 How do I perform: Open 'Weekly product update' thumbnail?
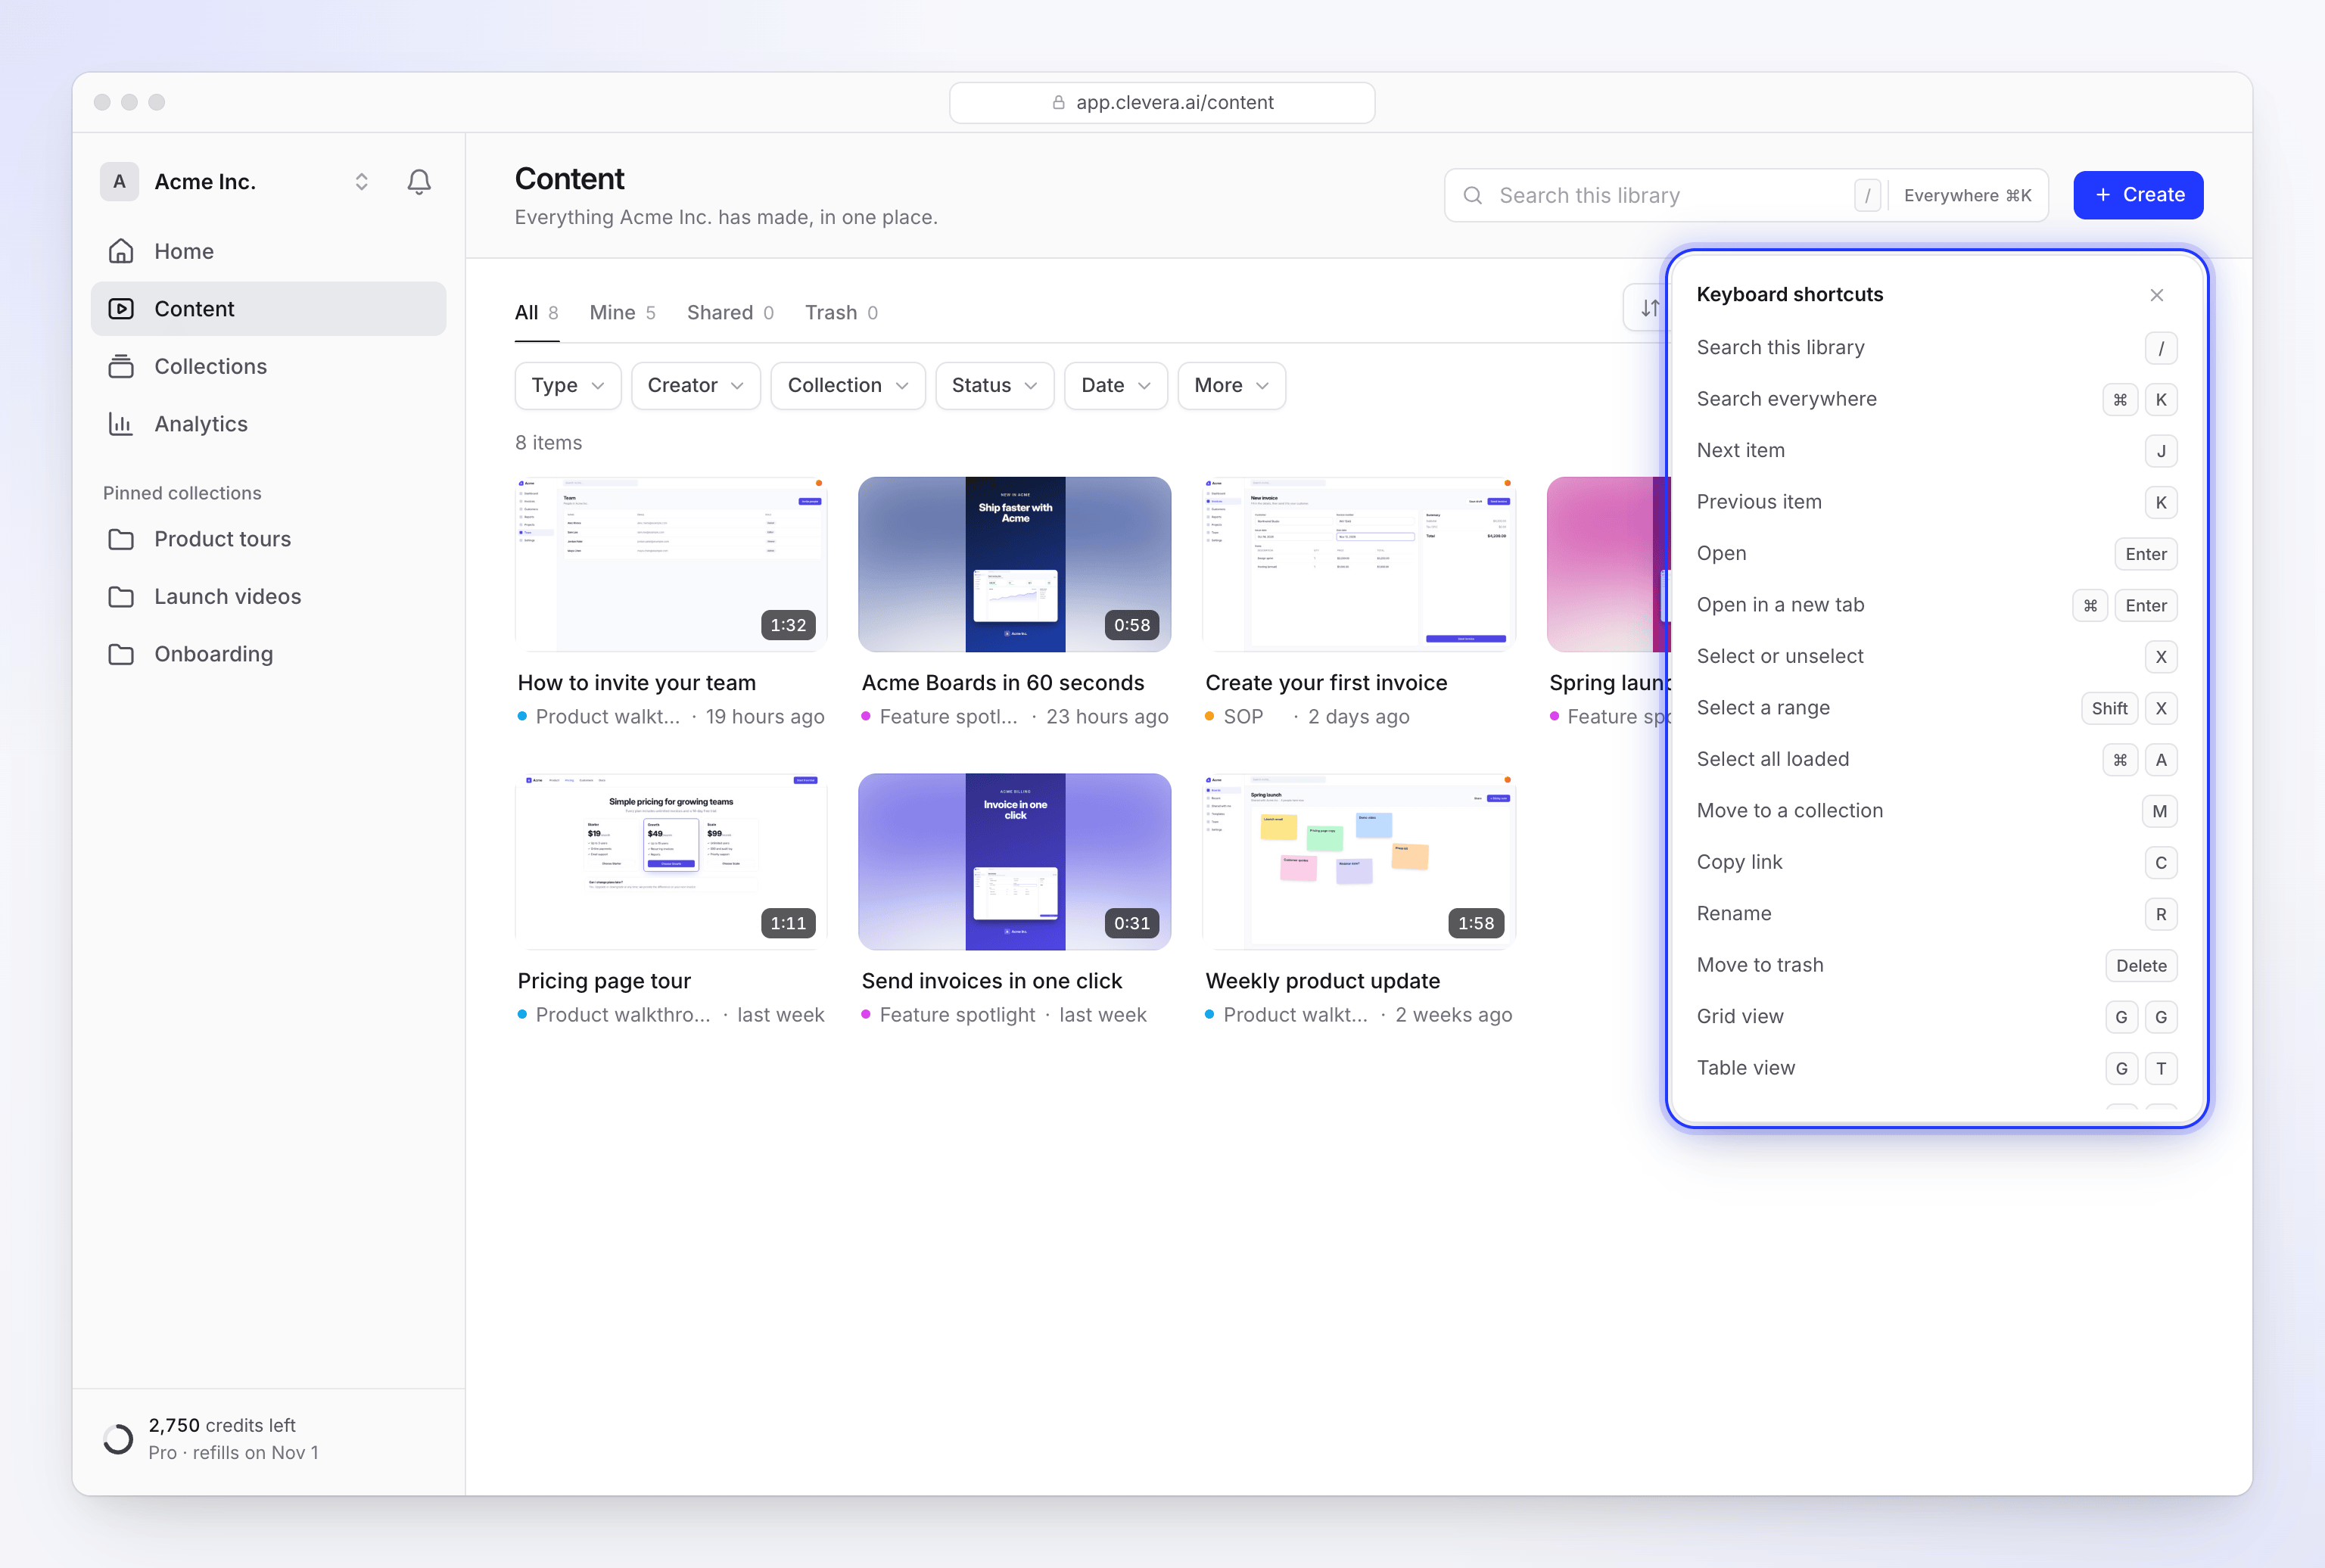1359,862
